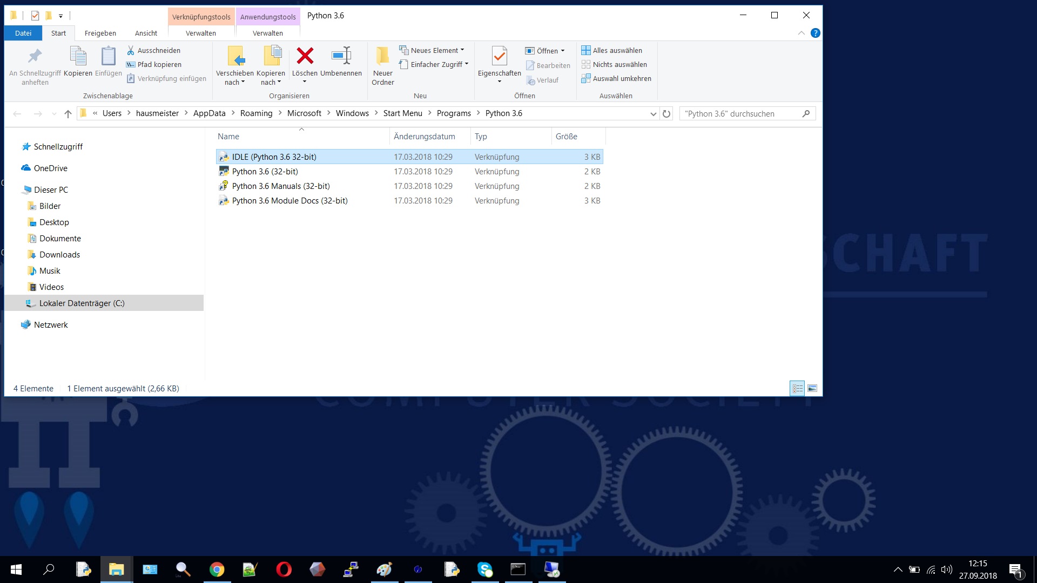Switch to the Freigeben ribbon tab
Screen dimensions: 1037x583
pos(100,33)
